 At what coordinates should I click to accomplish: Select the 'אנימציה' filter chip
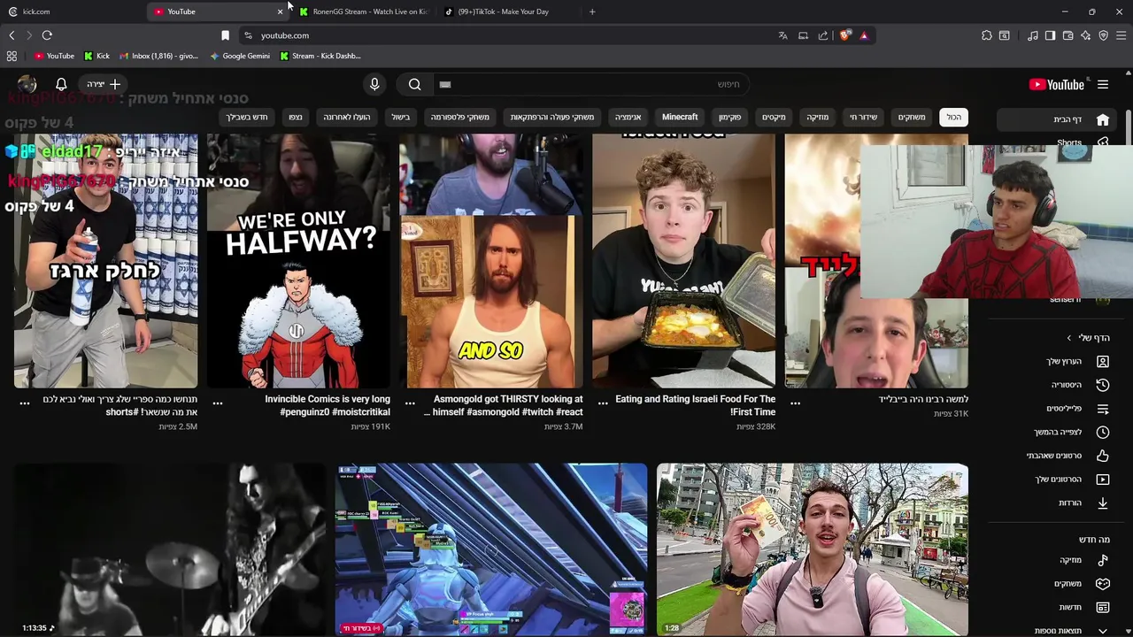point(628,117)
